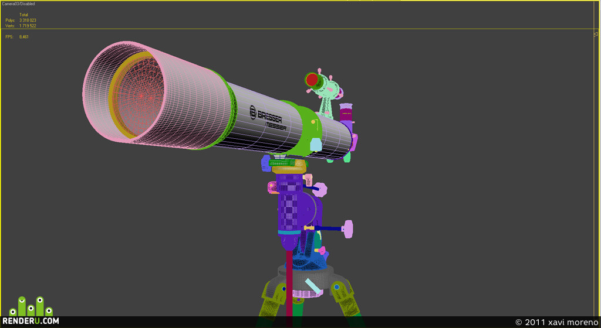This screenshot has width=601, height=328.
Task: Click the light blue square on the tube ring
Action: coord(315,145)
